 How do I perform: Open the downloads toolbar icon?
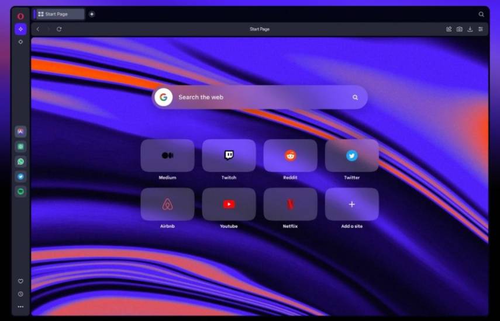[470, 29]
